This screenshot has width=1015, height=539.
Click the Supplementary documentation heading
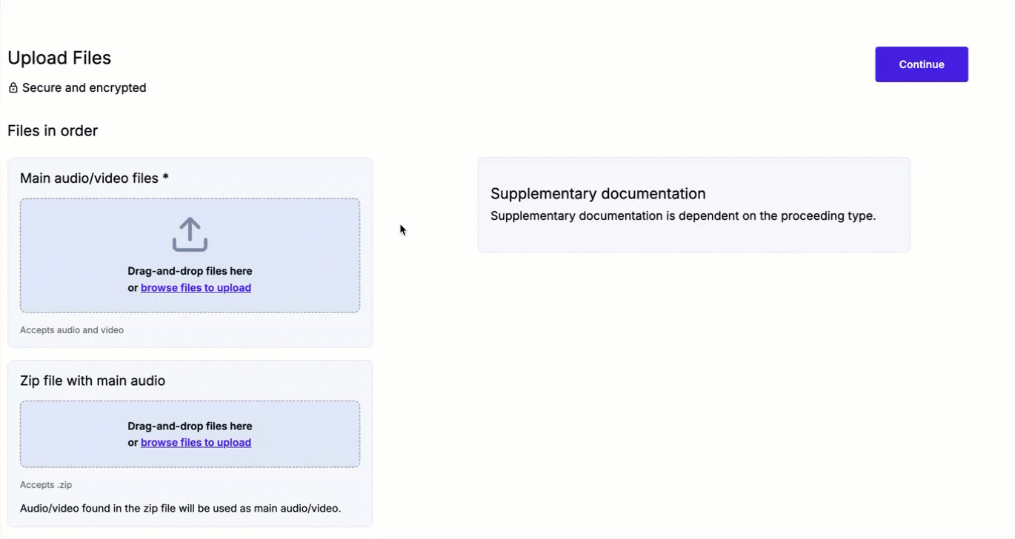pos(598,193)
